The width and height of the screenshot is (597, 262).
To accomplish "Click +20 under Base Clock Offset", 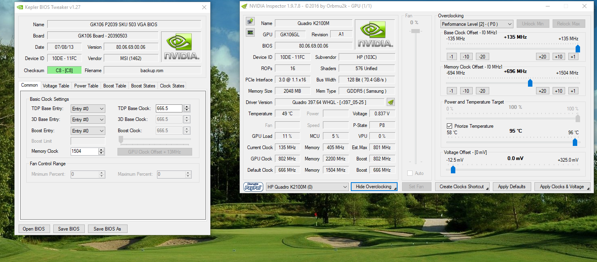I will point(543,57).
